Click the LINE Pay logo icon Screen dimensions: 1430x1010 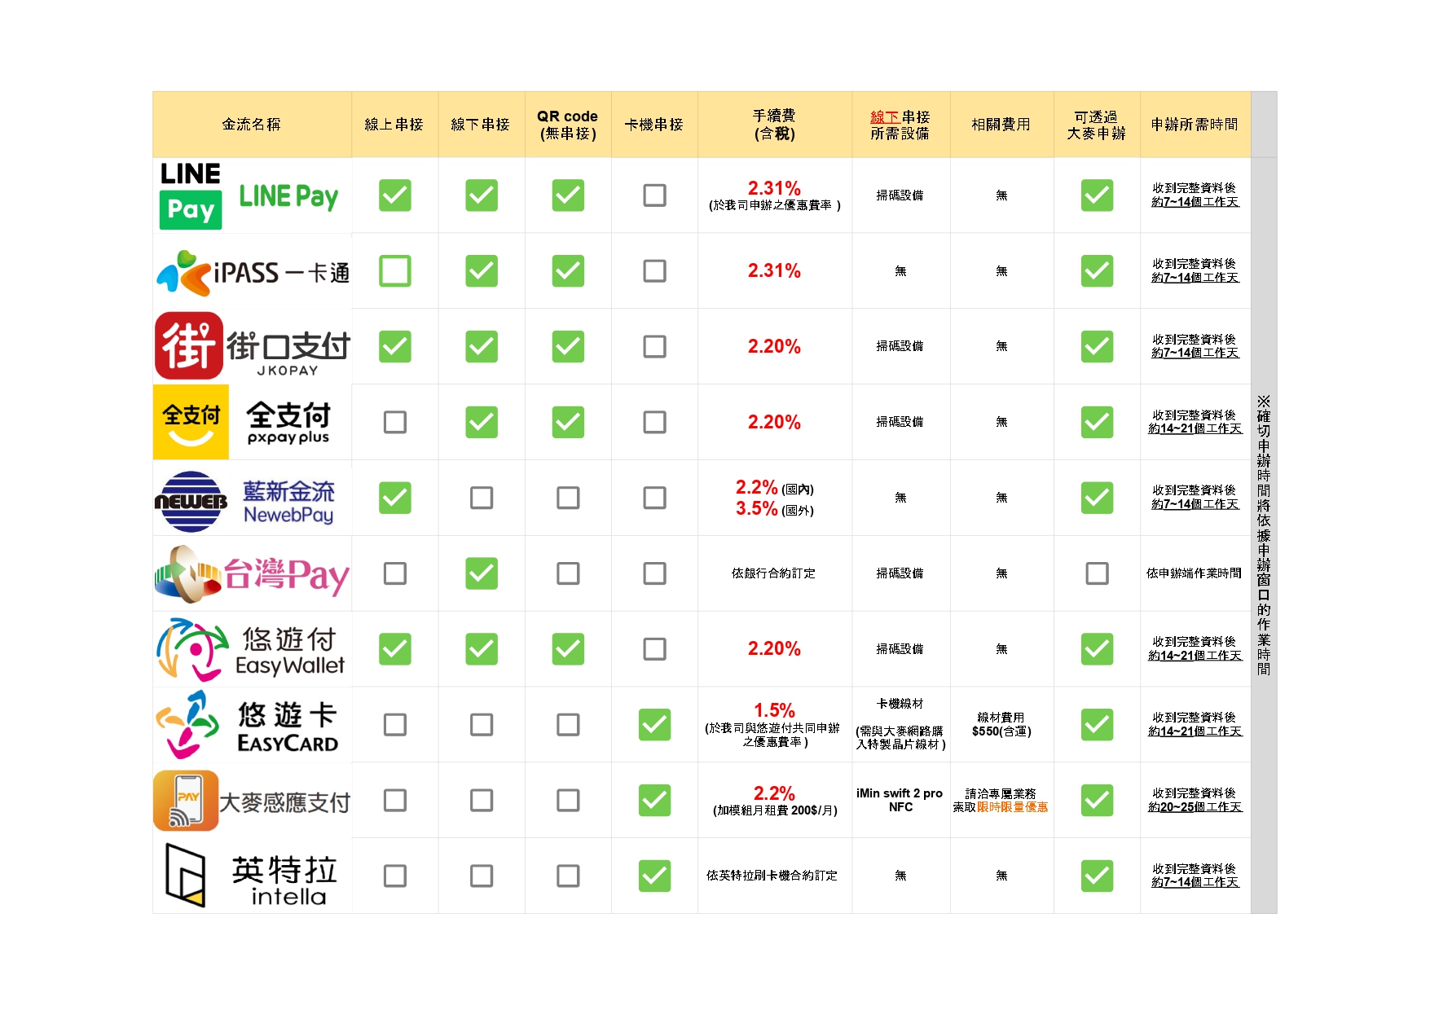(191, 195)
